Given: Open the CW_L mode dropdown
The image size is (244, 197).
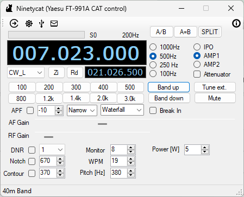Looking at the screenshot, I should point(26,73).
